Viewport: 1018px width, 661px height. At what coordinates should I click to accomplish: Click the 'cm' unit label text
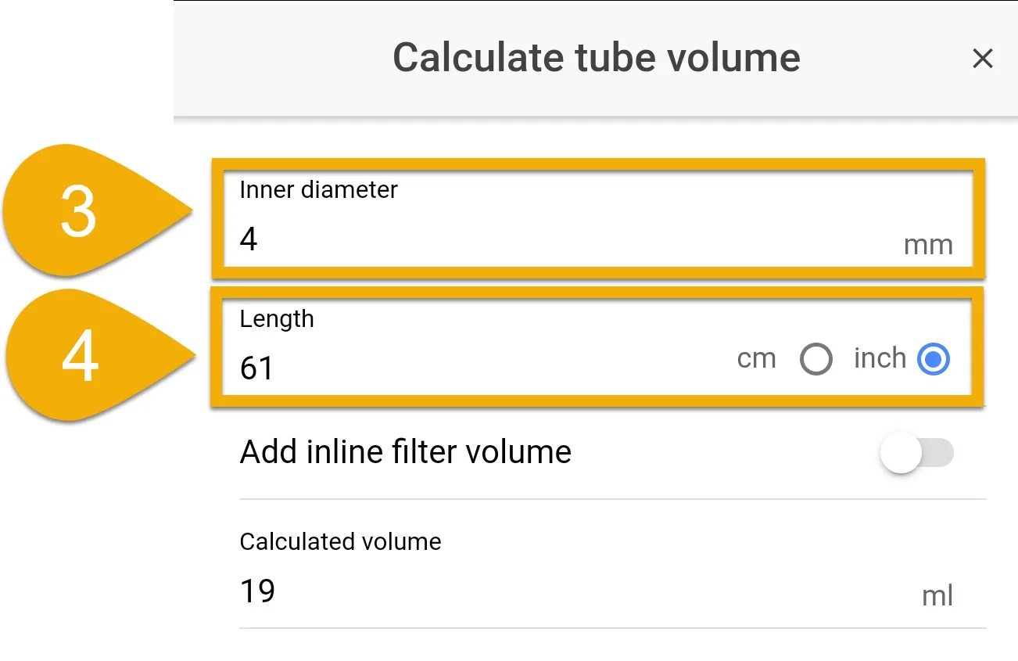(x=756, y=359)
